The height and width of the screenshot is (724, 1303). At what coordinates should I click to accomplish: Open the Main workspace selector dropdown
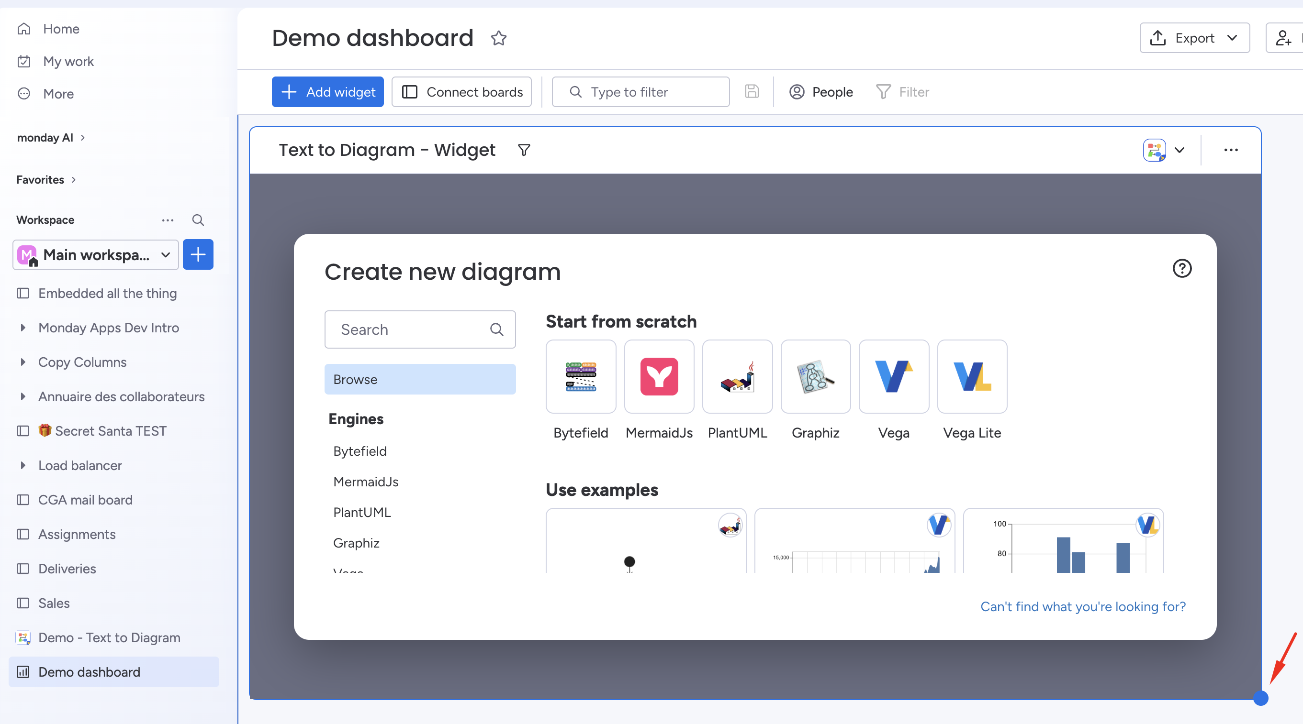96,254
